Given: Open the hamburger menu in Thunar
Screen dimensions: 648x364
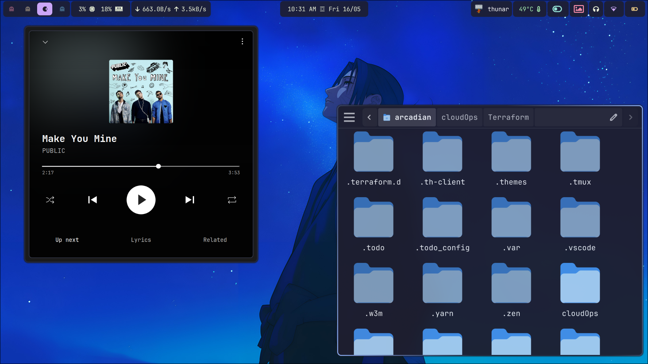Looking at the screenshot, I should [x=349, y=117].
